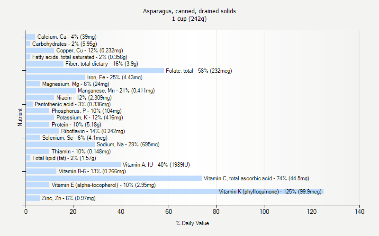Viewport: 379px width, 236px height.
Task: Click the Folate bar in the chart
Action: point(95,70)
